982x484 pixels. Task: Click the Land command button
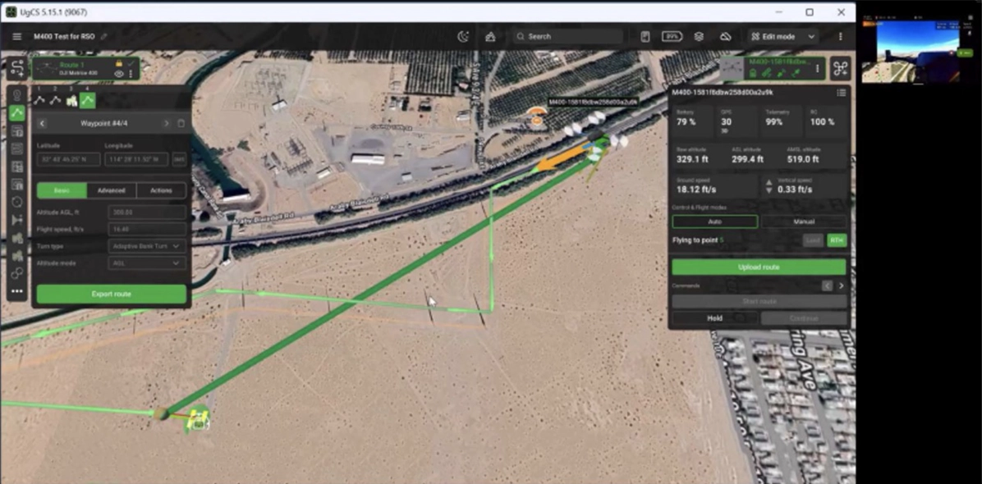(x=813, y=240)
